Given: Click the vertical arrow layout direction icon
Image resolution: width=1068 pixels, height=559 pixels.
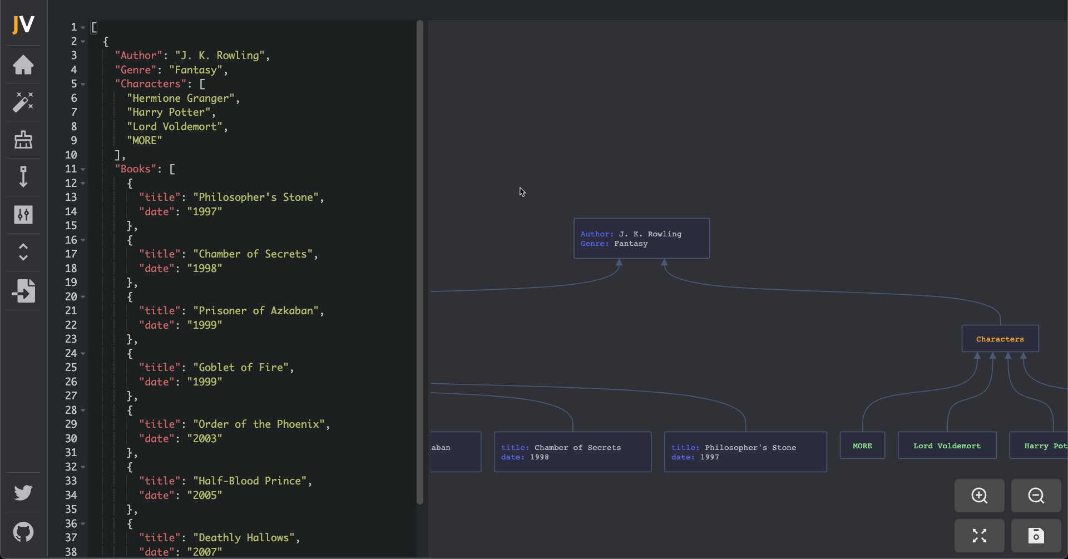Looking at the screenshot, I should coord(23,177).
